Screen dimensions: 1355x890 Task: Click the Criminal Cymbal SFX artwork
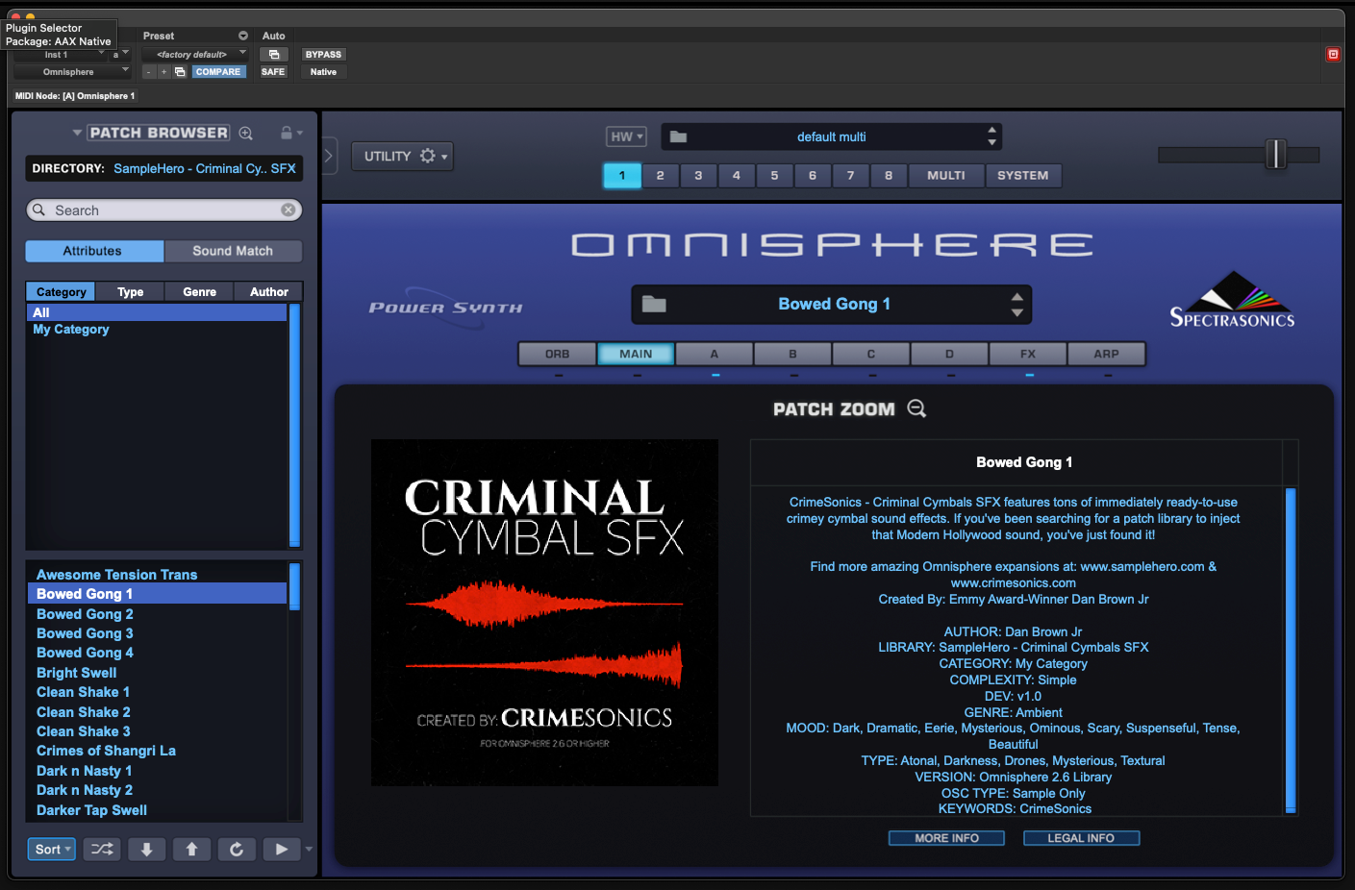tap(544, 612)
